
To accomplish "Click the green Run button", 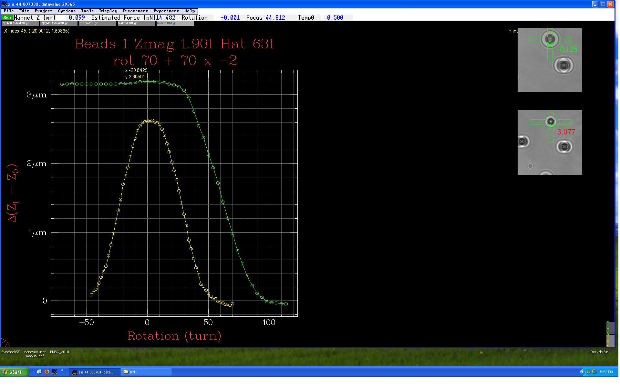I will [7, 17].
